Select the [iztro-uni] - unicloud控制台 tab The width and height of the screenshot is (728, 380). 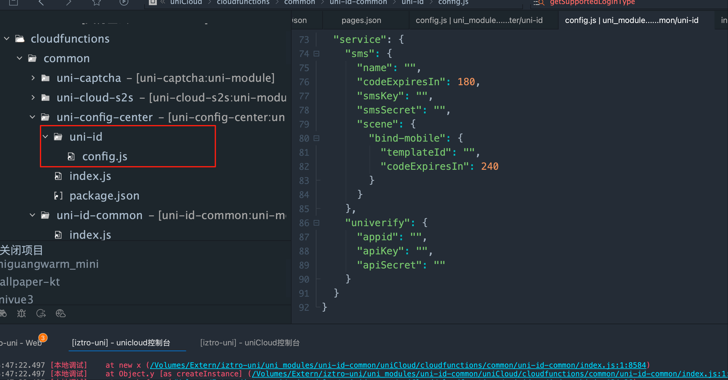point(121,343)
